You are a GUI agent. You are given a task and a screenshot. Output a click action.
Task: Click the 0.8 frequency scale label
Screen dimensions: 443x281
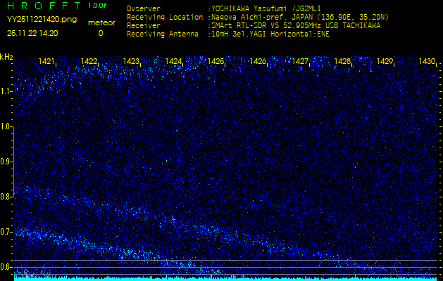(6, 197)
